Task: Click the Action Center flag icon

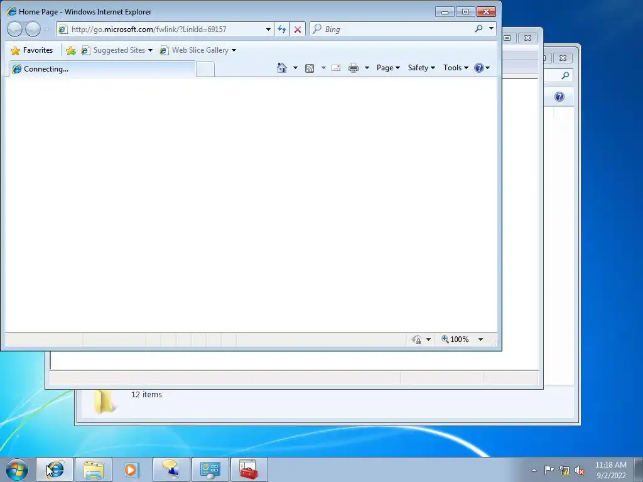Action: 549,470
